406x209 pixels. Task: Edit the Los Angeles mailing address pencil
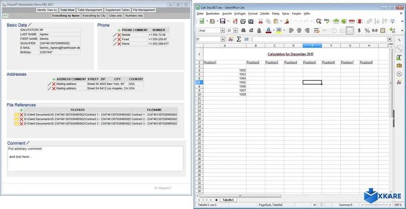(x=50, y=88)
